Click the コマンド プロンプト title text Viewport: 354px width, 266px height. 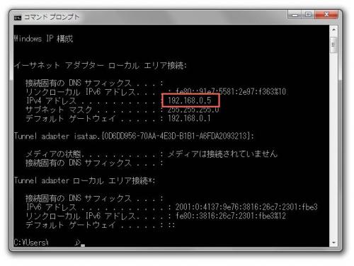[x=52, y=17]
